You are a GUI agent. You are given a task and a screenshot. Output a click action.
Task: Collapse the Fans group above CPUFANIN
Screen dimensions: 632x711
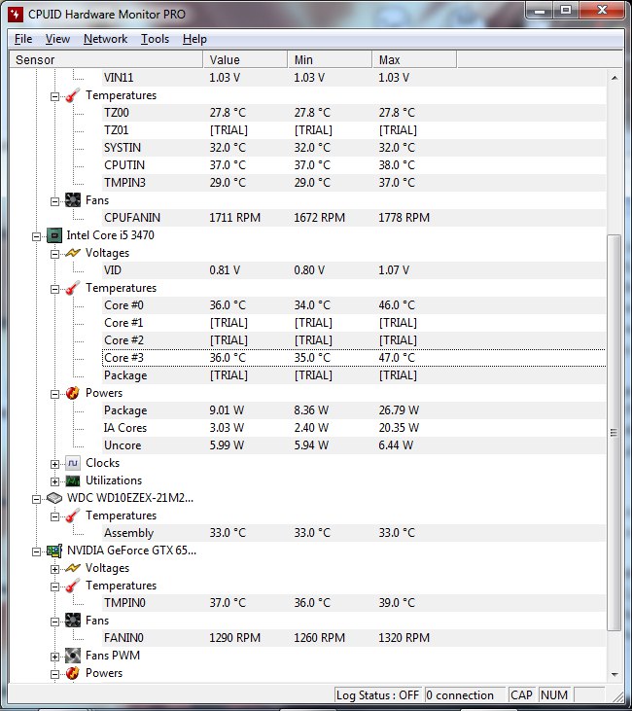click(54, 201)
